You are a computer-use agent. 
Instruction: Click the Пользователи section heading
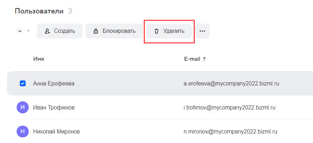point(39,11)
